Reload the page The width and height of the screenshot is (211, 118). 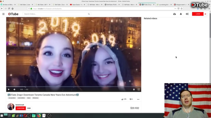[9, 9]
